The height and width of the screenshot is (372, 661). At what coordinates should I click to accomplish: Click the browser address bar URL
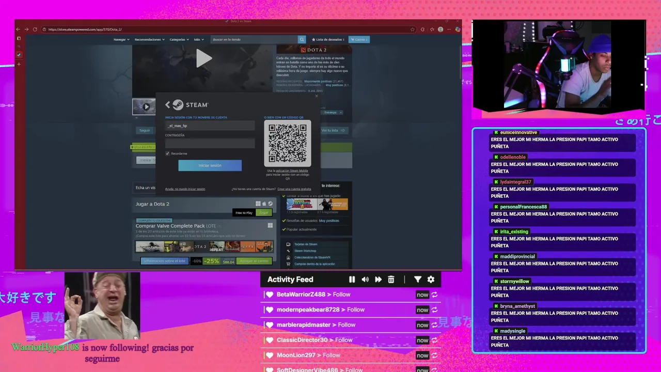pos(85,29)
